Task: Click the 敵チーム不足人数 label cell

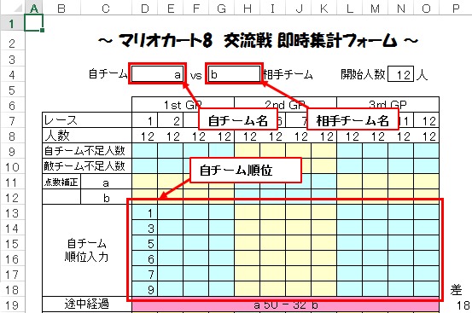Action: point(87,166)
